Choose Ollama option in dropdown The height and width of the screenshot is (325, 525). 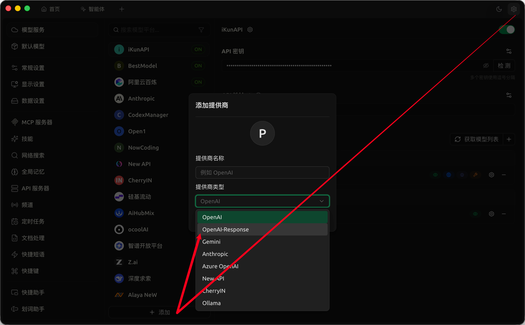[x=262, y=303]
